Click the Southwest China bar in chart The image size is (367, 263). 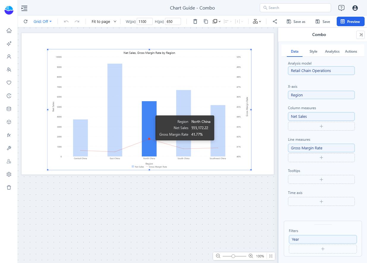click(x=218, y=131)
